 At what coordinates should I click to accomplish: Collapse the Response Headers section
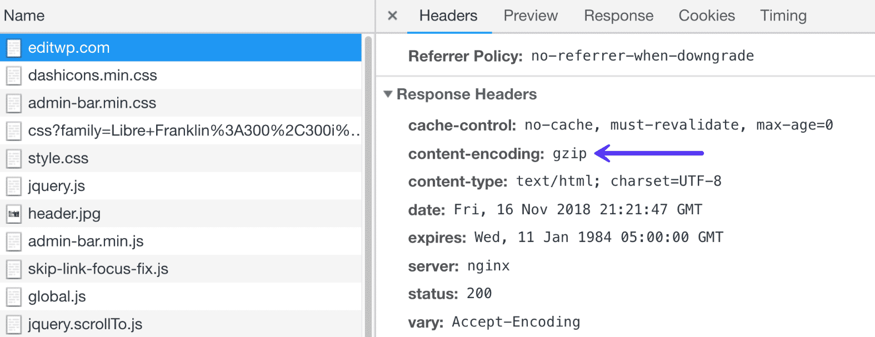click(387, 94)
